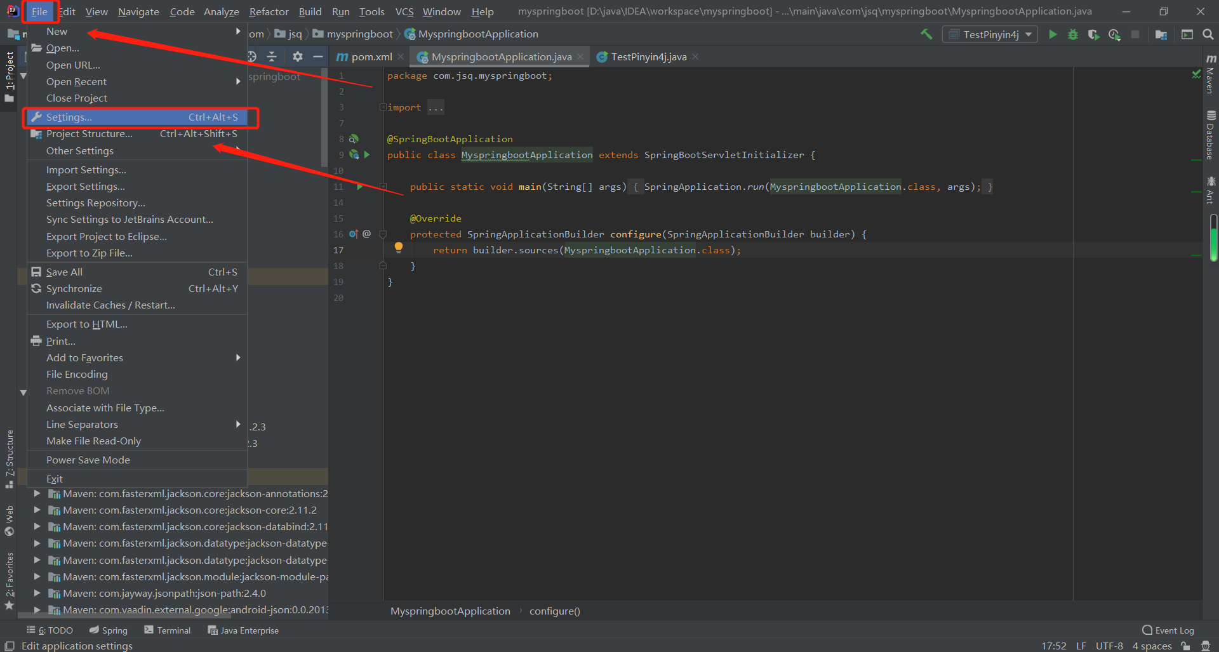Viewport: 1219px width, 652px height.
Task: Toggle the 1: Project tool window
Action: coord(9,76)
